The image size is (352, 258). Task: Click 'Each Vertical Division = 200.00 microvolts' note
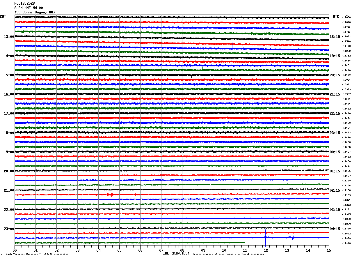point(37,254)
